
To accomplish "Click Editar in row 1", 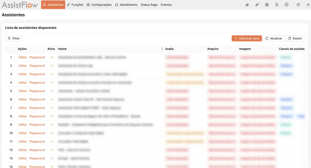I will [x=23, y=57].
